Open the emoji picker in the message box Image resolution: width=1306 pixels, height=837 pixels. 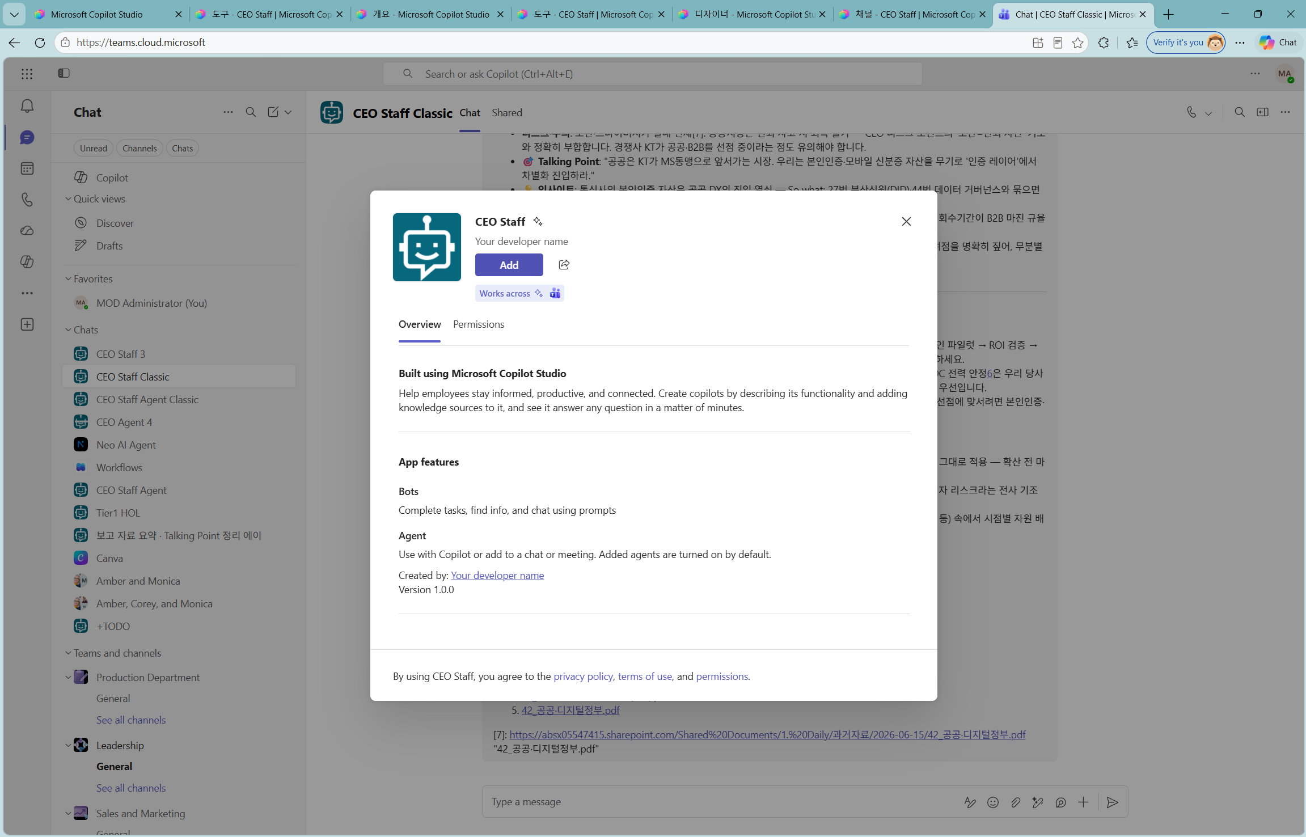point(992,802)
